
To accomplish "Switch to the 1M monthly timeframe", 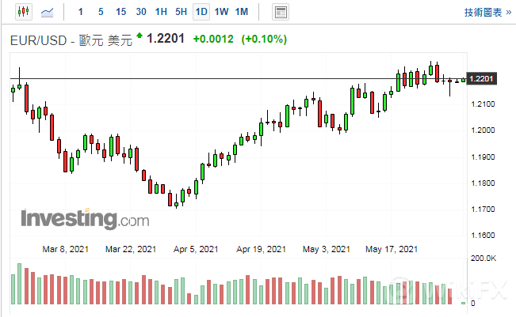I will (242, 12).
